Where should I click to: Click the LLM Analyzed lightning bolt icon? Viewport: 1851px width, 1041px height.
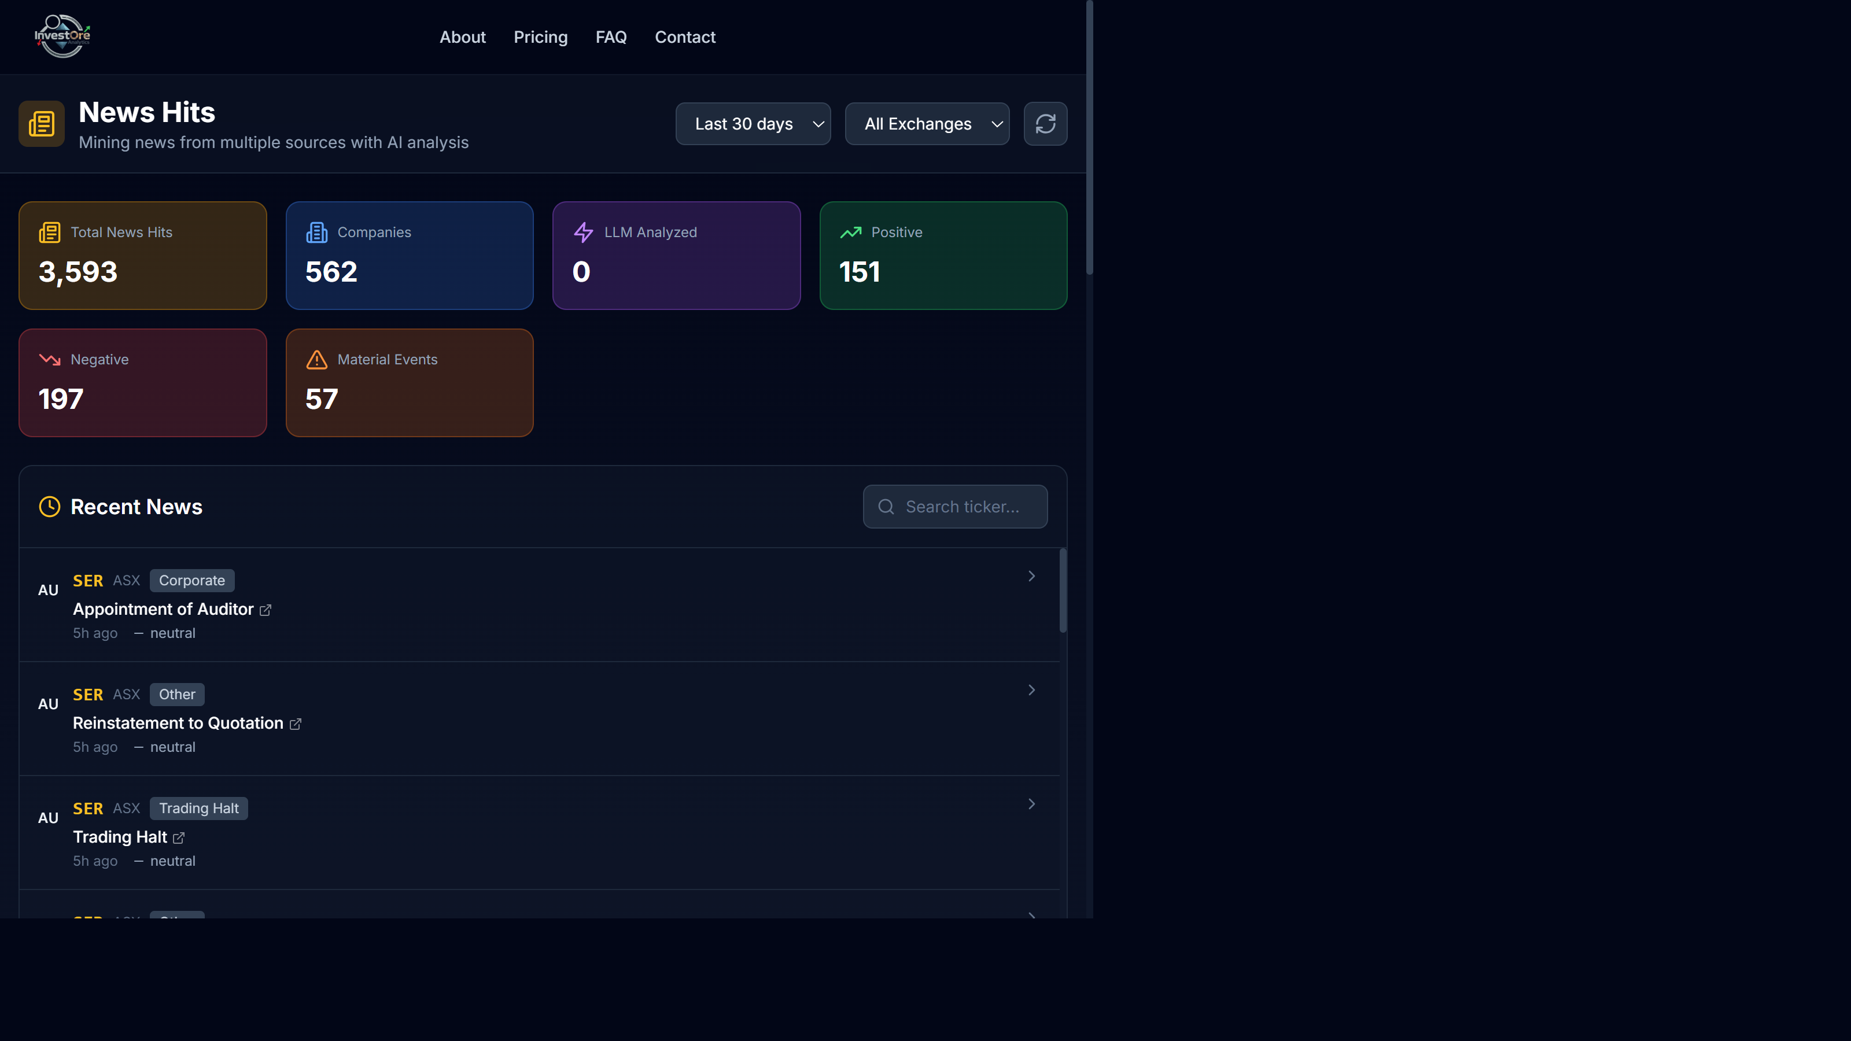click(x=584, y=232)
